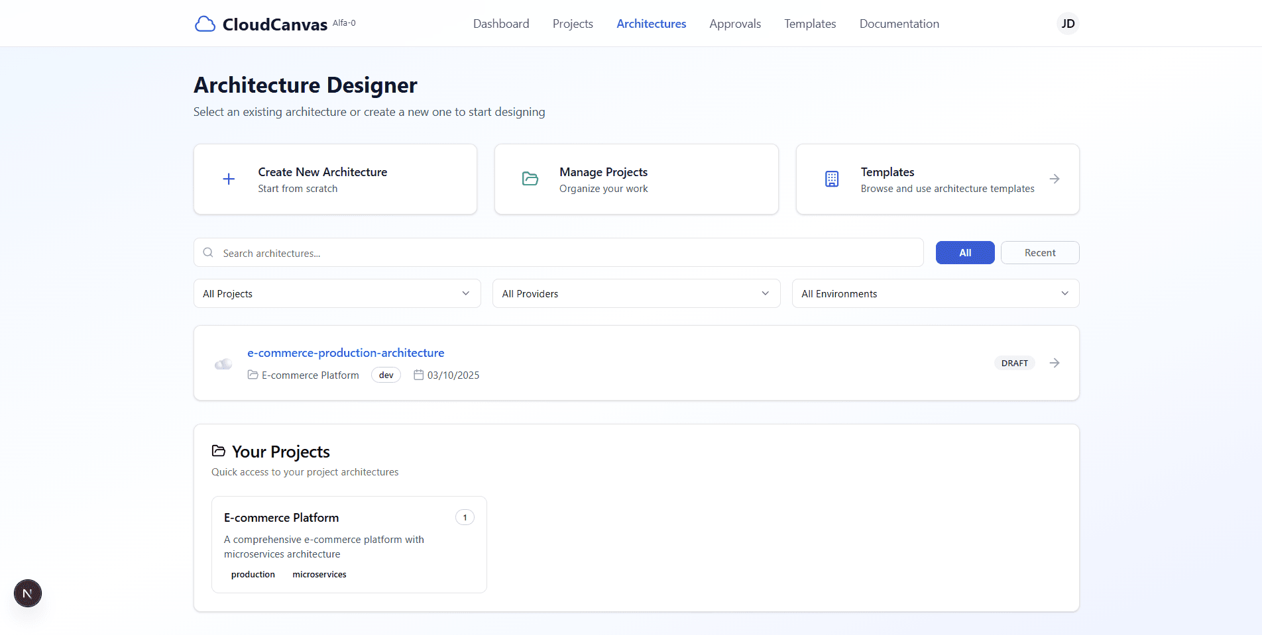This screenshot has width=1262, height=635.
Task: Click the folder icon on Manage Projects card
Action: point(530,179)
